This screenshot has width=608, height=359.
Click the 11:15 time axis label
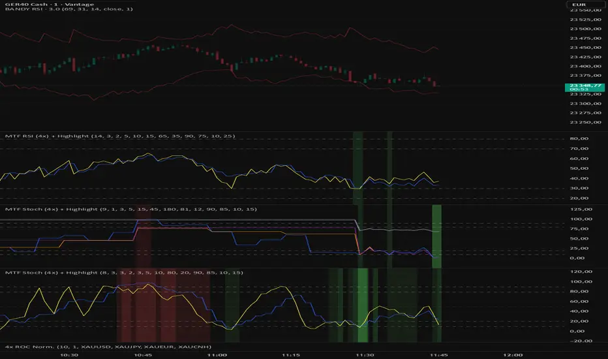pos(291,355)
